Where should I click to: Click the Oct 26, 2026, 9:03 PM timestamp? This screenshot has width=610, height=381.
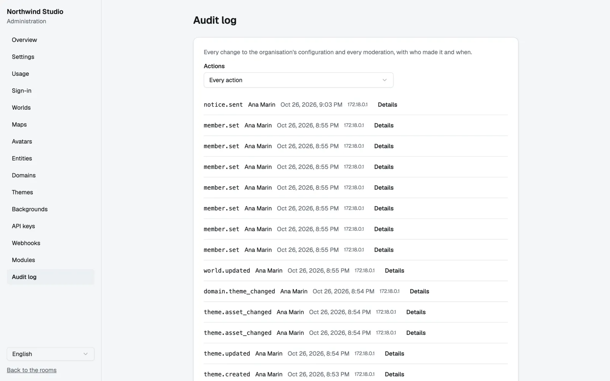click(311, 105)
